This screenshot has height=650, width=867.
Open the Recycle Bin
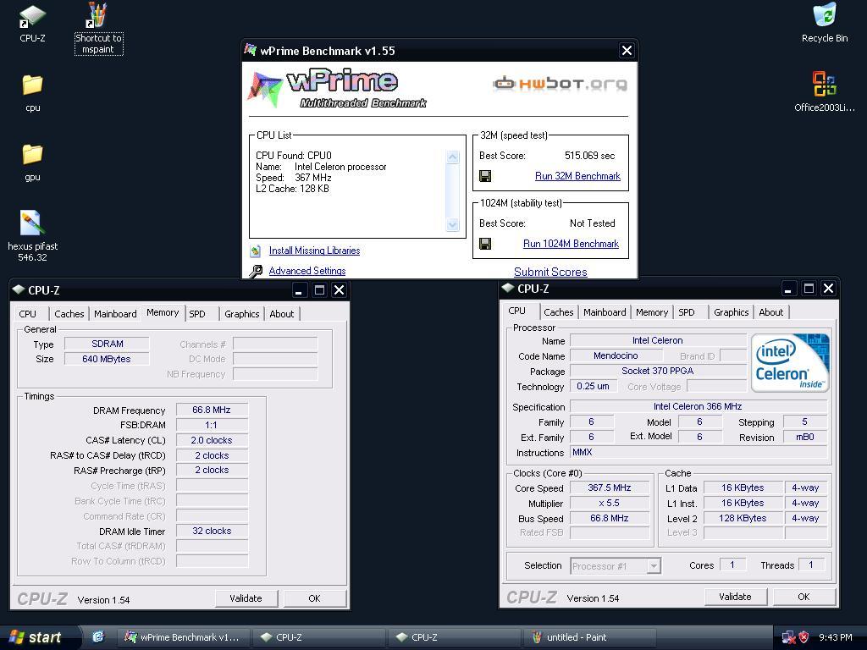coord(825,23)
